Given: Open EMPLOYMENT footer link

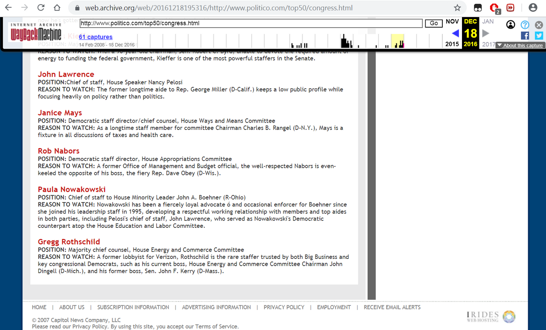Looking at the screenshot, I should click(334, 307).
